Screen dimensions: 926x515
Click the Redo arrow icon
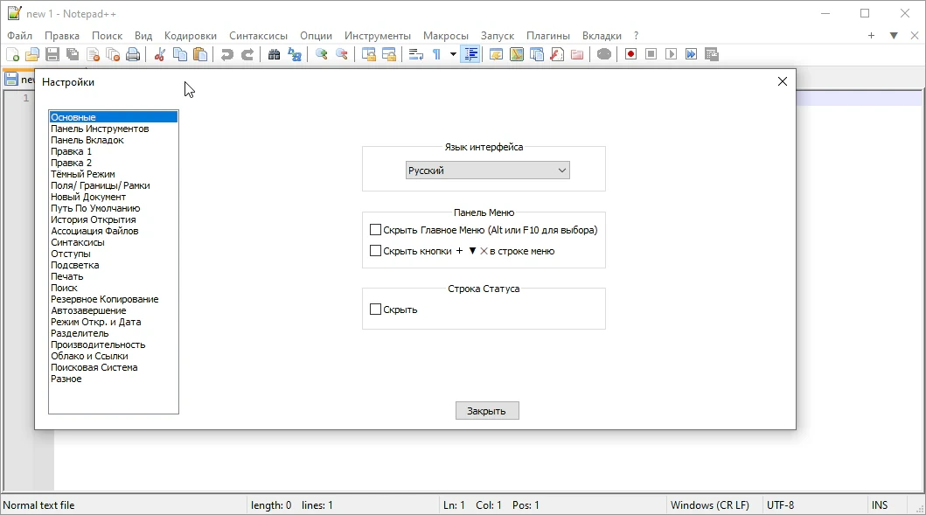pos(247,54)
